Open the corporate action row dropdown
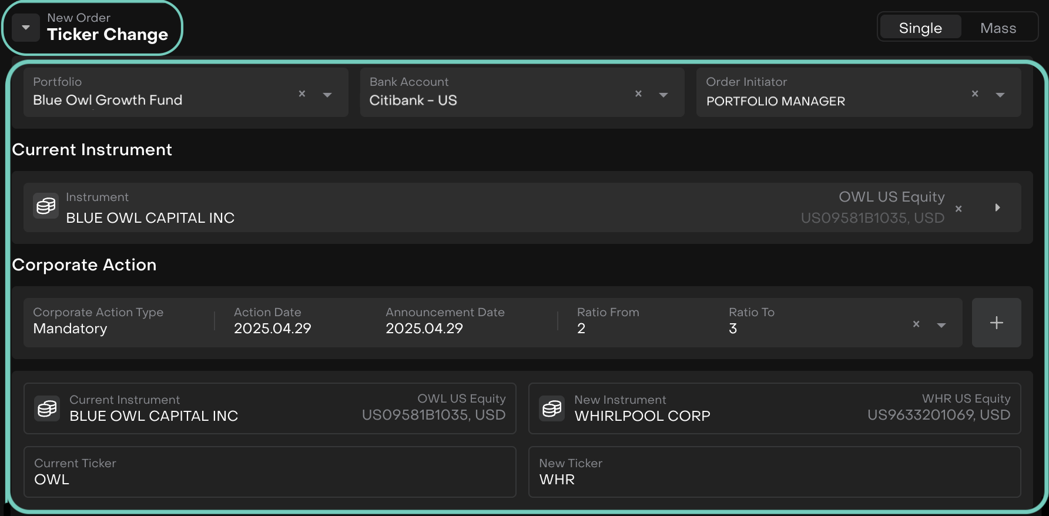The image size is (1049, 516). pyautogui.click(x=941, y=324)
